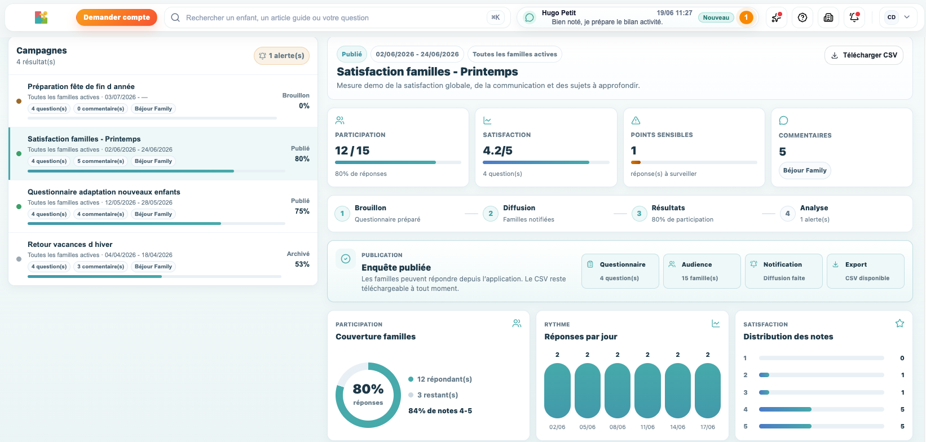The image size is (926, 442).
Task: Click the Béjour Family chip in Commentaires card
Action: (x=805, y=170)
